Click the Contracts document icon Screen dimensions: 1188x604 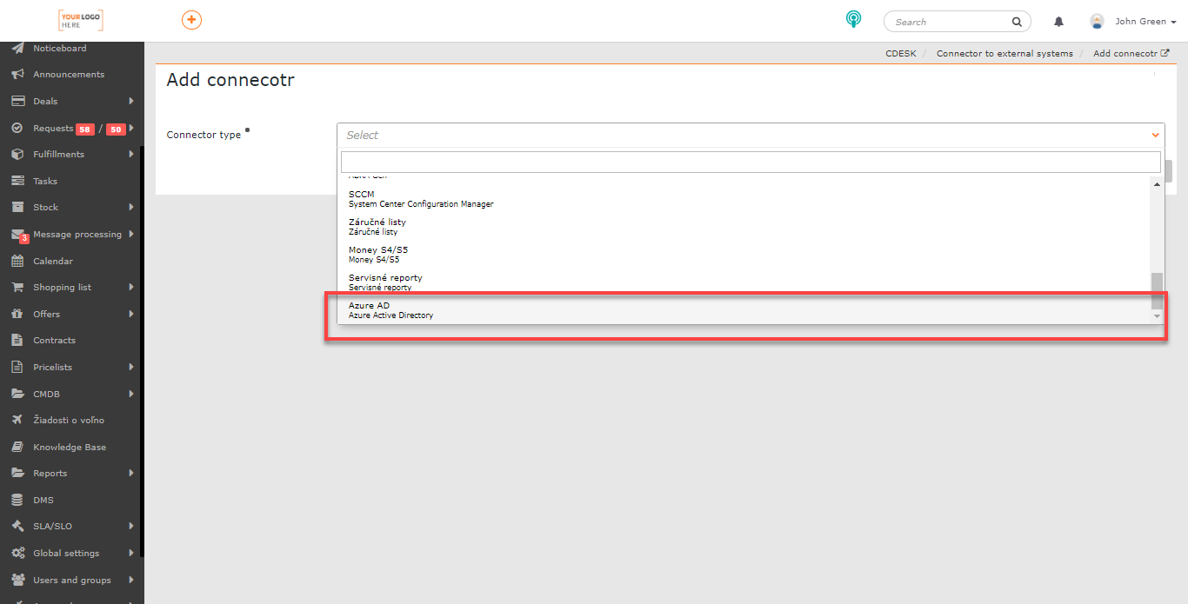coord(17,340)
